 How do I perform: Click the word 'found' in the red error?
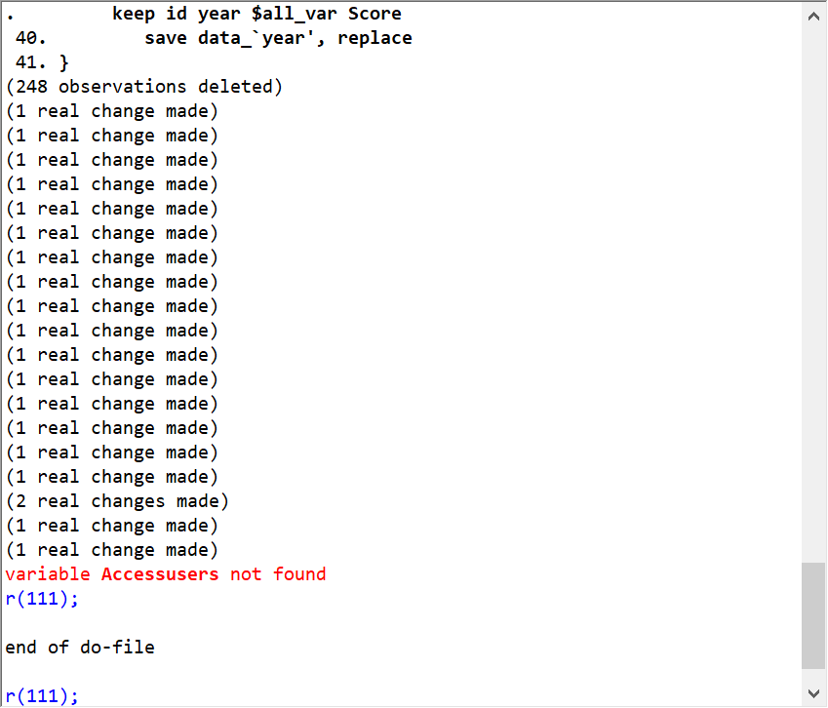(299, 574)
